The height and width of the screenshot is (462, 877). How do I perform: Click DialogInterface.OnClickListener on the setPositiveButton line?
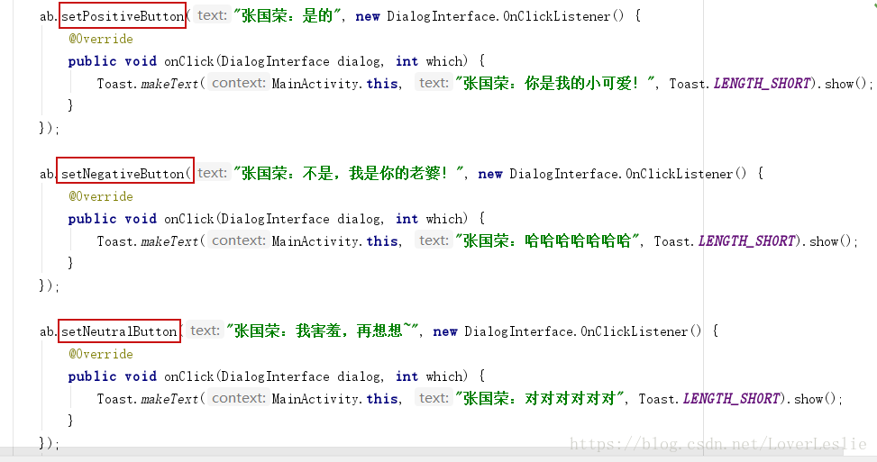tap(498, 16)
